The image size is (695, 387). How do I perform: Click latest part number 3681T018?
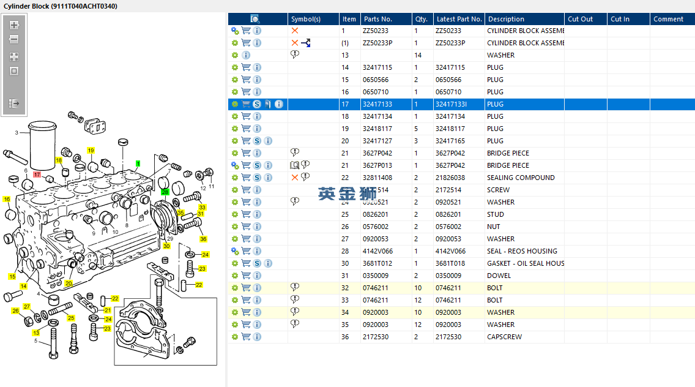[x=450, y=264]
